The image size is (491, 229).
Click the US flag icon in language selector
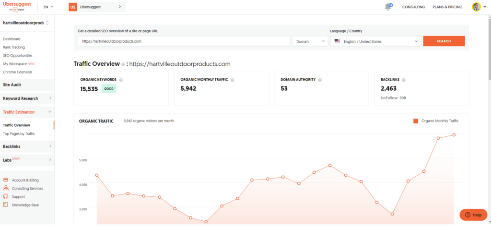(337, 41)
